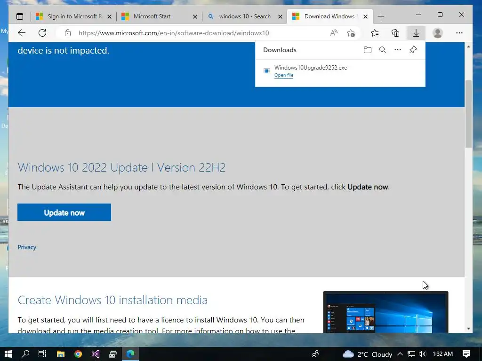Click Windows 10 2022 Update heading
This screenshot has height=361, width=482.
122,168
